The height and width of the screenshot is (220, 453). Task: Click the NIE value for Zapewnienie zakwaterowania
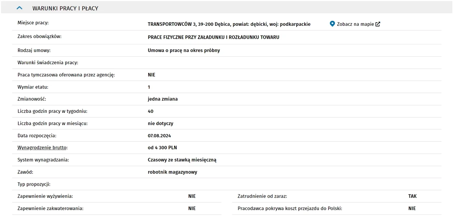pos(192,209)
